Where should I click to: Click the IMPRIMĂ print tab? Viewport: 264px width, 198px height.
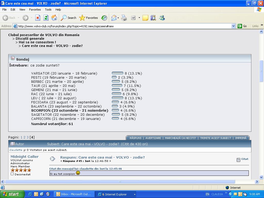coord(241,138)
